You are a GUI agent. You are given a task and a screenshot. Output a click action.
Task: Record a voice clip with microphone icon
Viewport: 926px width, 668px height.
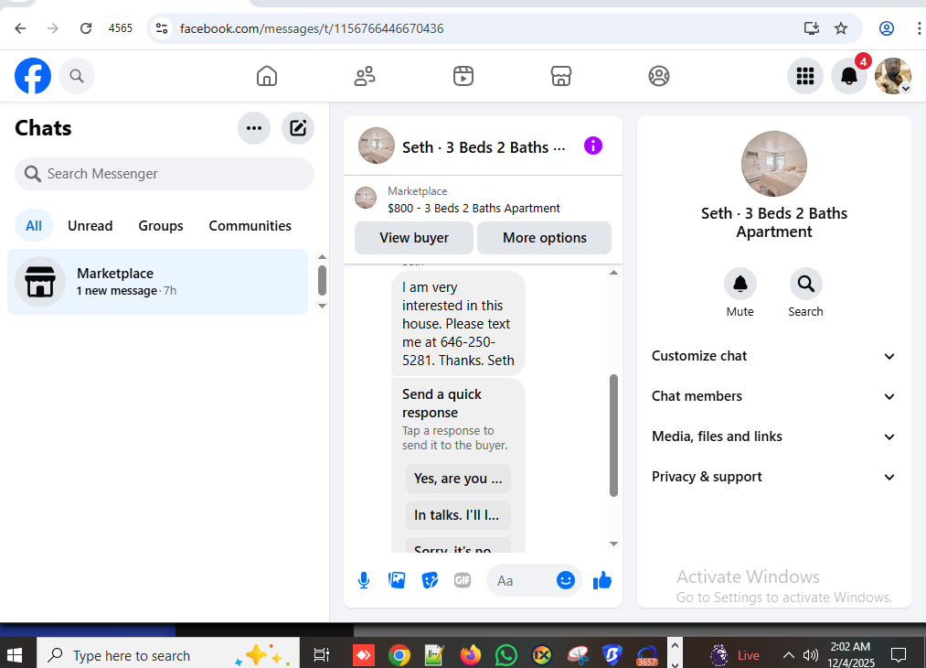click(x=364, y=580)
